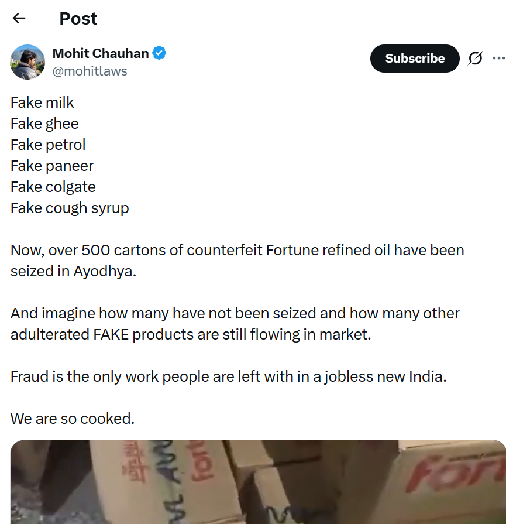
Task: Click the Post page heading
Action: (x=78, y=19)
